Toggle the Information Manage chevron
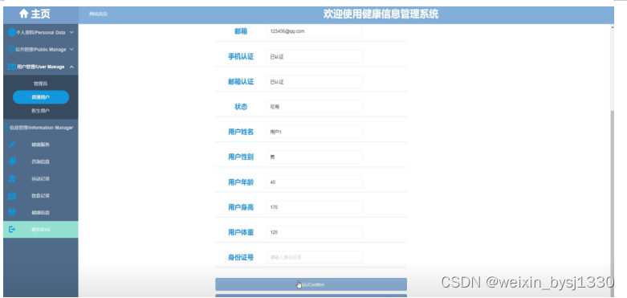627x298 pixels. tap(71, 128)
